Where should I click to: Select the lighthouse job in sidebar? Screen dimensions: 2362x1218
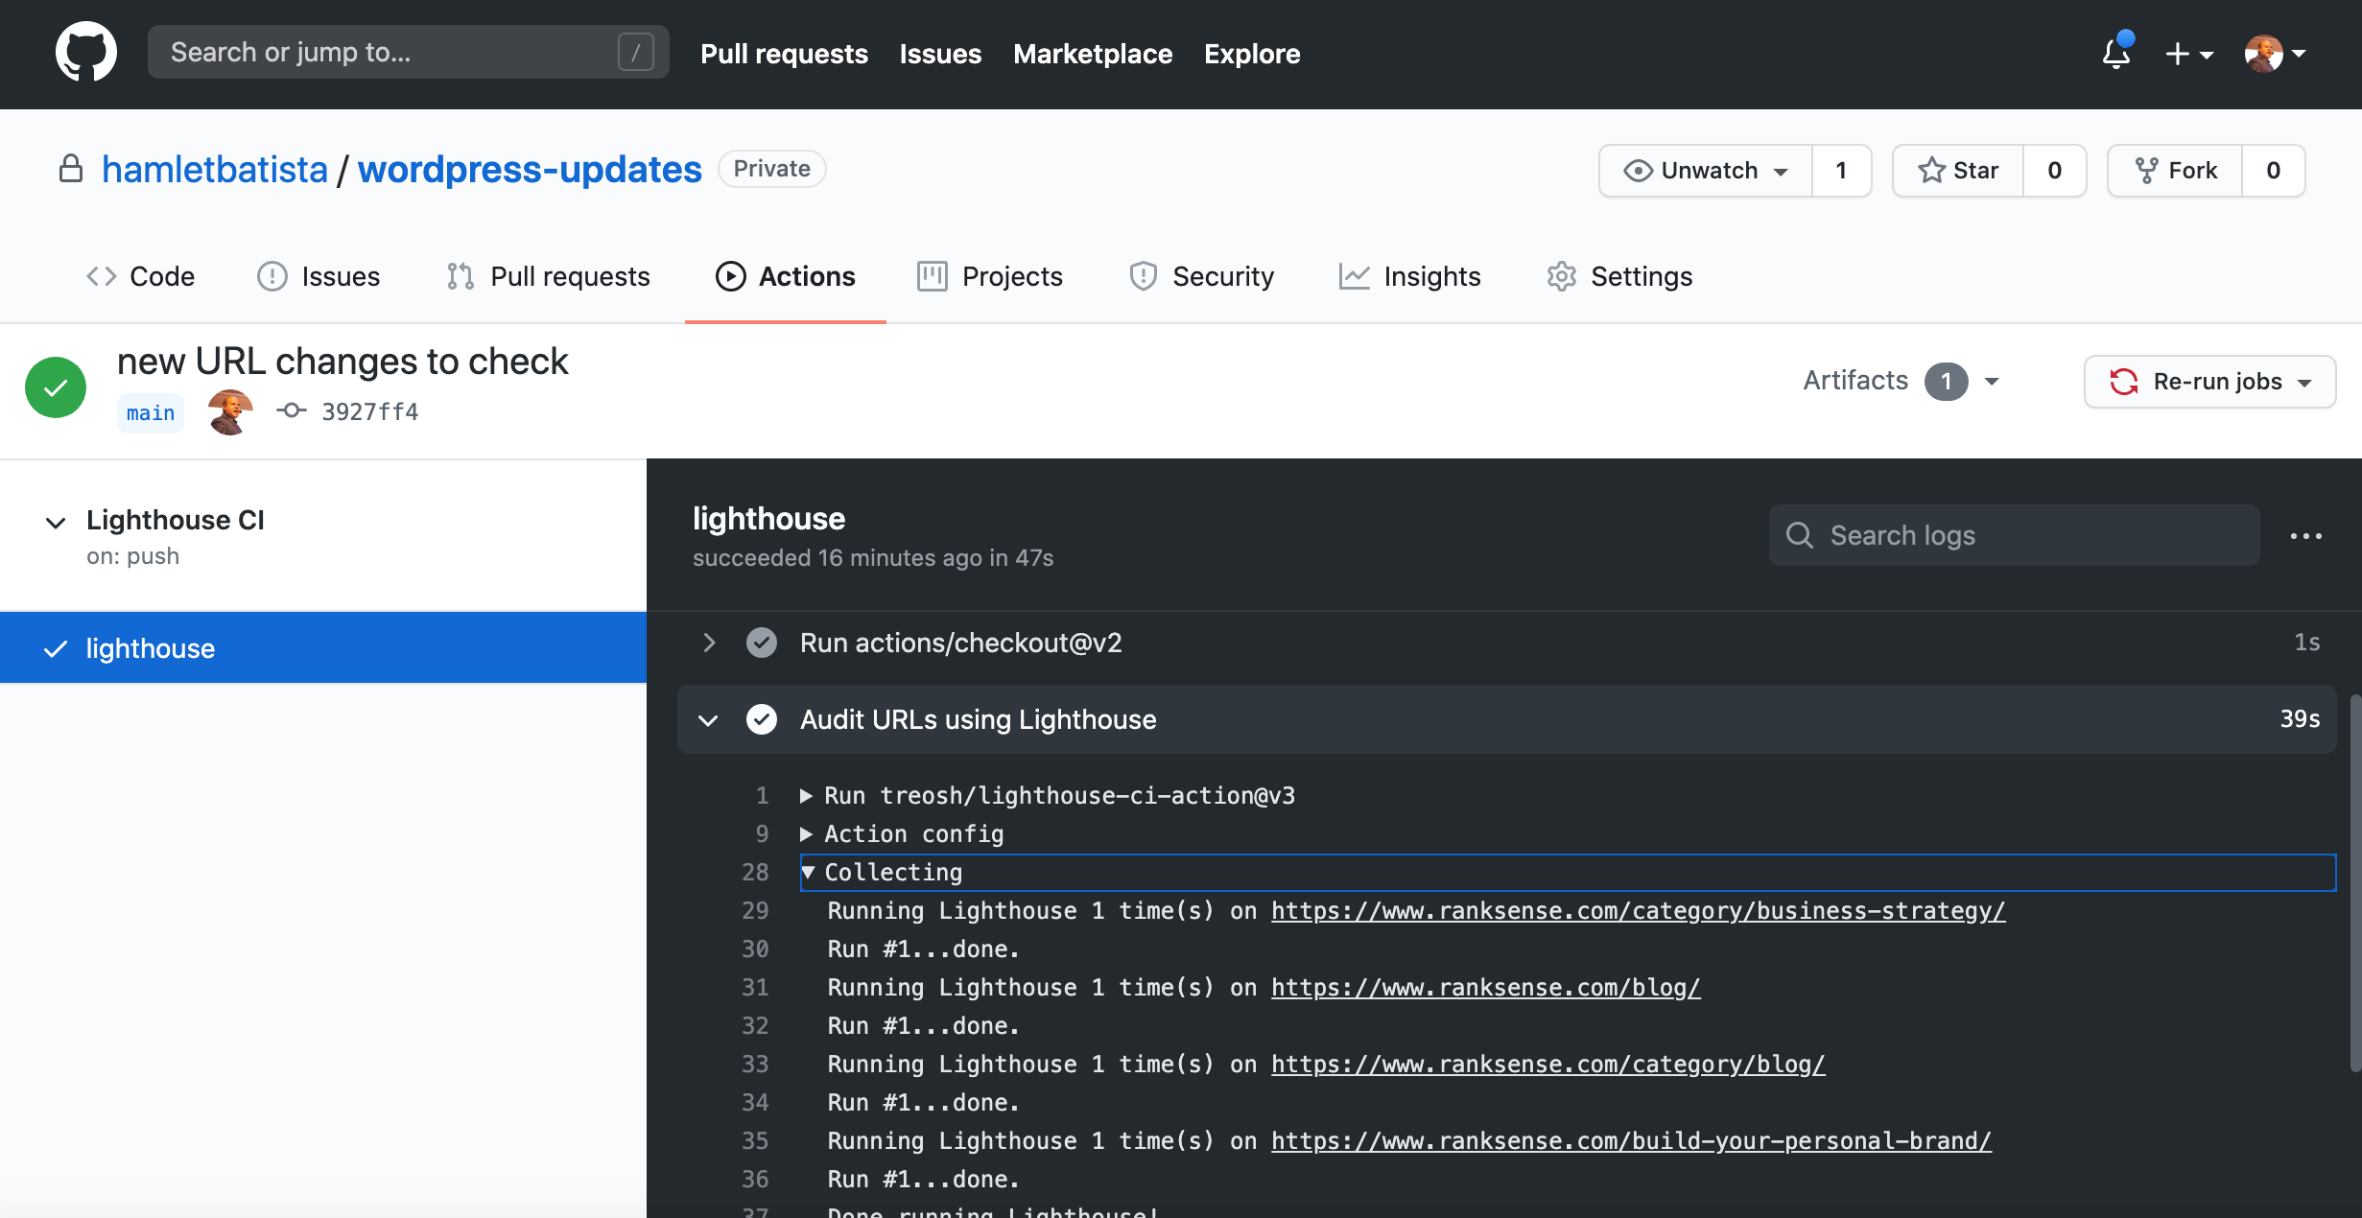(323, 648)
